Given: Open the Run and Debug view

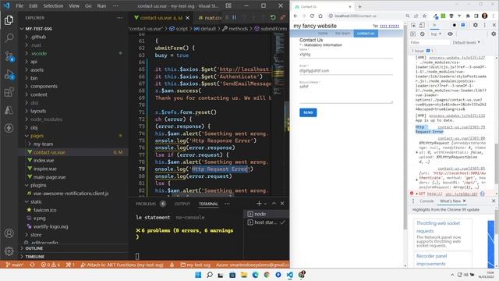Looking at the screenshot, I should [x=9, y=75].
